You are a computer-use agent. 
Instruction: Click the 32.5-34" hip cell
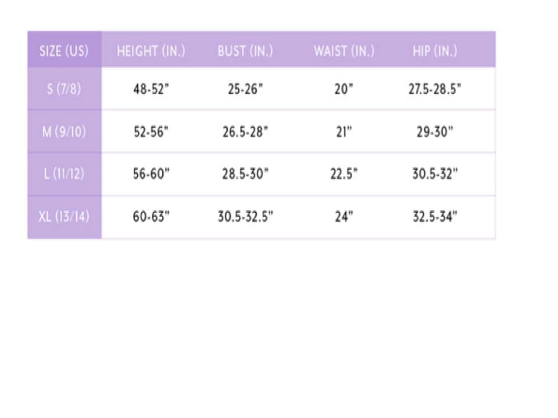click(435, 217)
